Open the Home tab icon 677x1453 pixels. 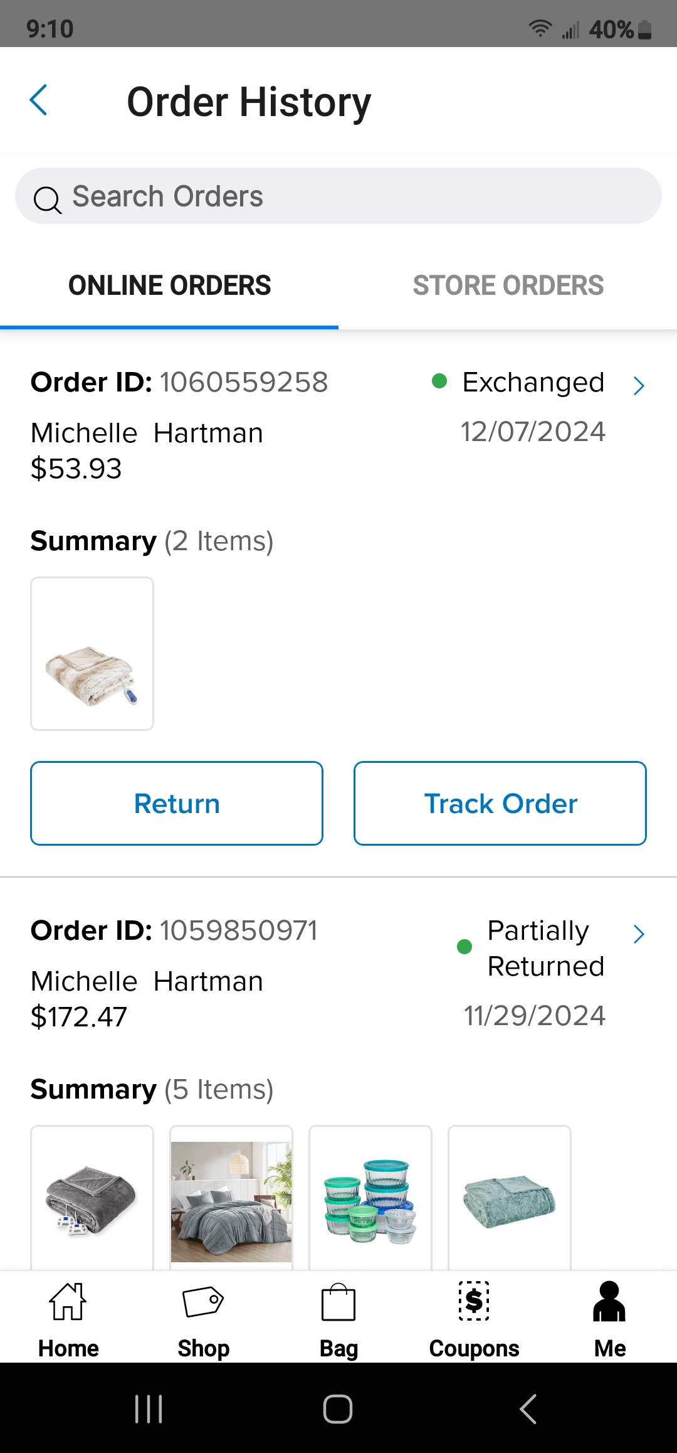point(68,1301)
